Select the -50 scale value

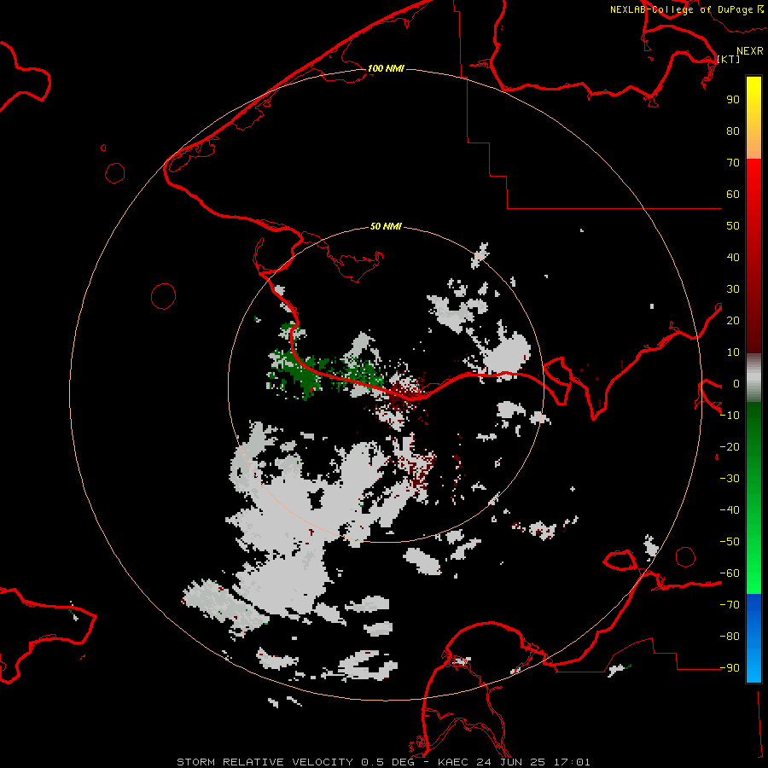coord(730,542)
